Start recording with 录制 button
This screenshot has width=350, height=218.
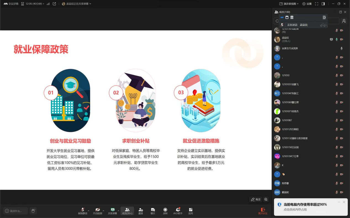pos(165,211)
